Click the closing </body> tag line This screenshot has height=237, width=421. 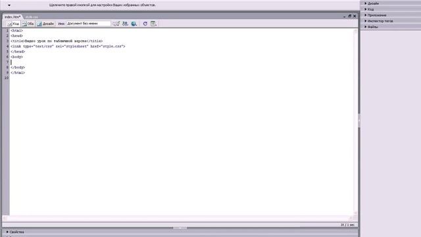coord(18,67)
